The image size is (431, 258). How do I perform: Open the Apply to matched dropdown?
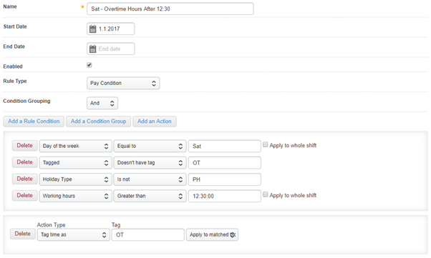(x=212, y=234)
